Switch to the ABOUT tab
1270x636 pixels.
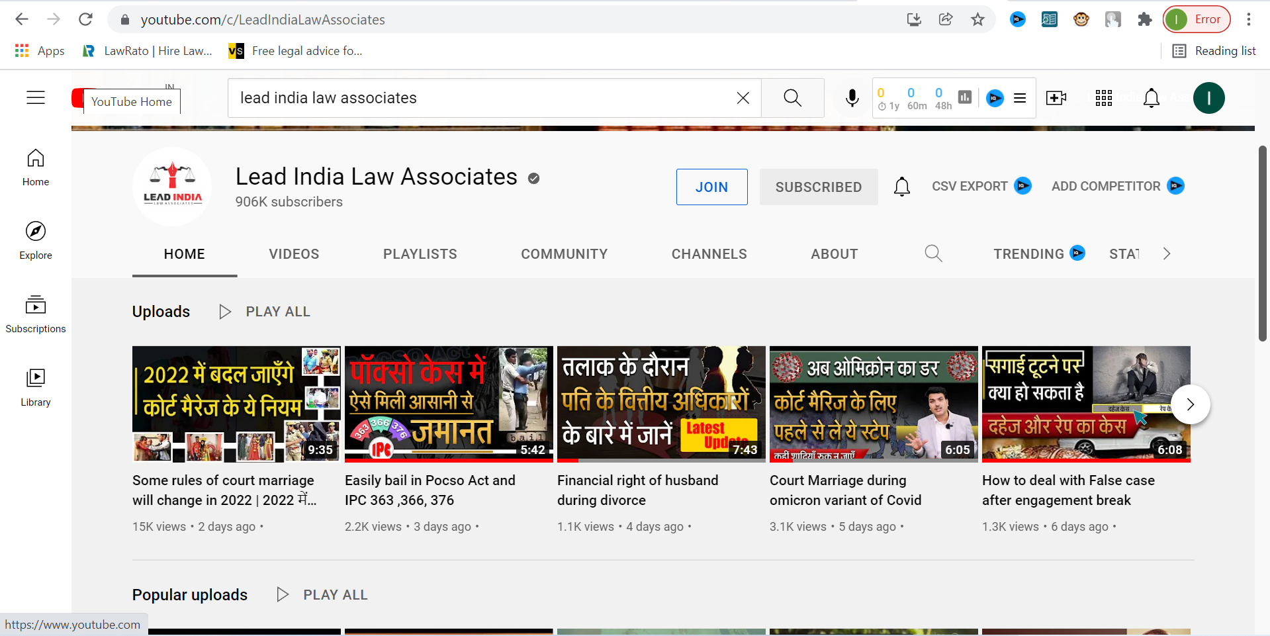(834, 254)
